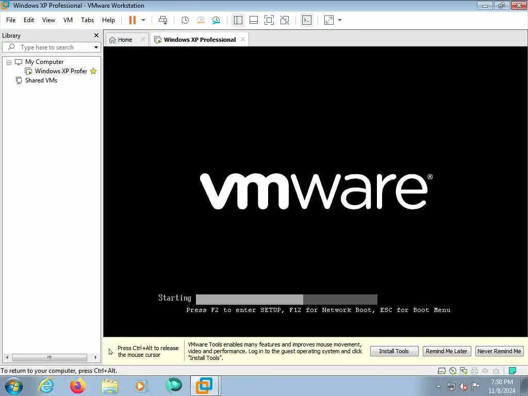Click the USB device status icon

[496, 371]
